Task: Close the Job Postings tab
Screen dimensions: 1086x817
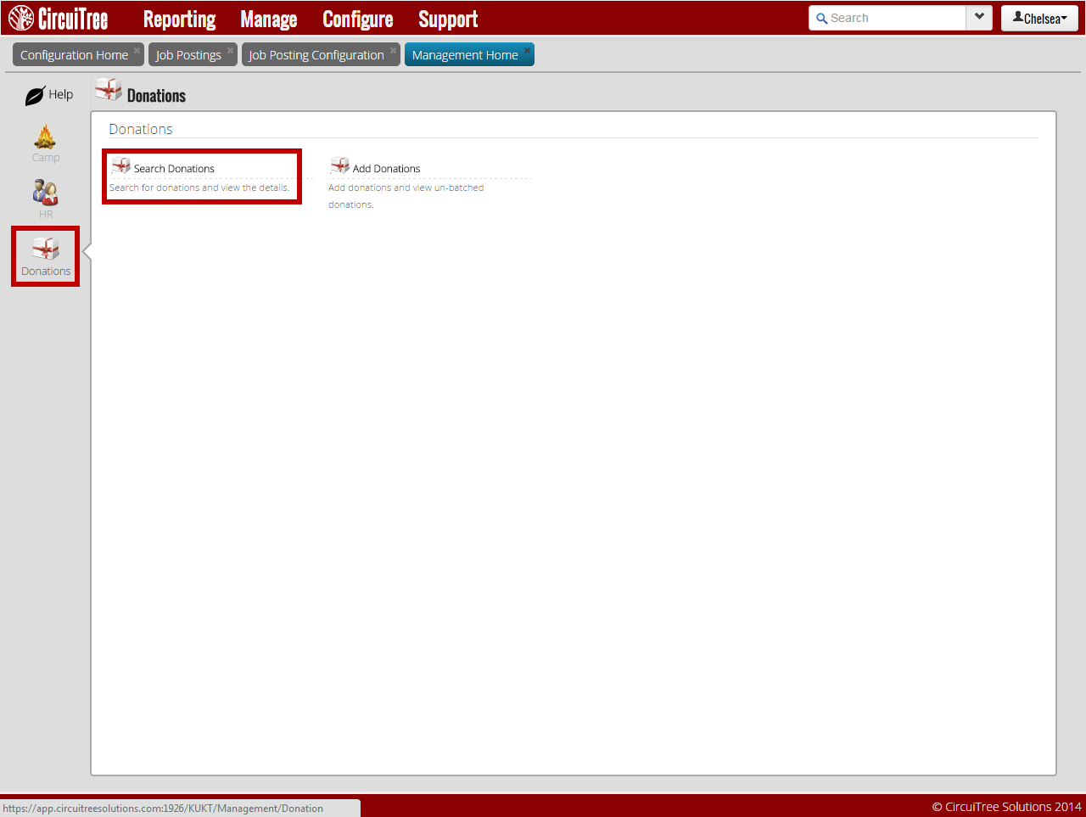Action: coord(230,50)
